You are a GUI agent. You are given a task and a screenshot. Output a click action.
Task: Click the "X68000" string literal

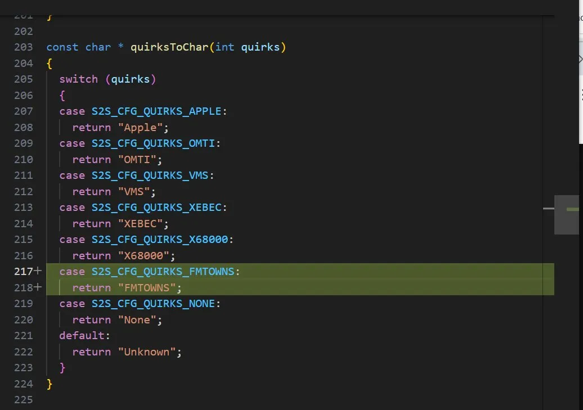[143, 256]
